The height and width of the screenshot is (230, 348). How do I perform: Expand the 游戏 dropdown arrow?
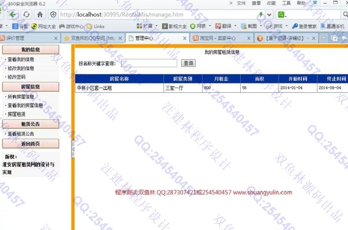286,26
